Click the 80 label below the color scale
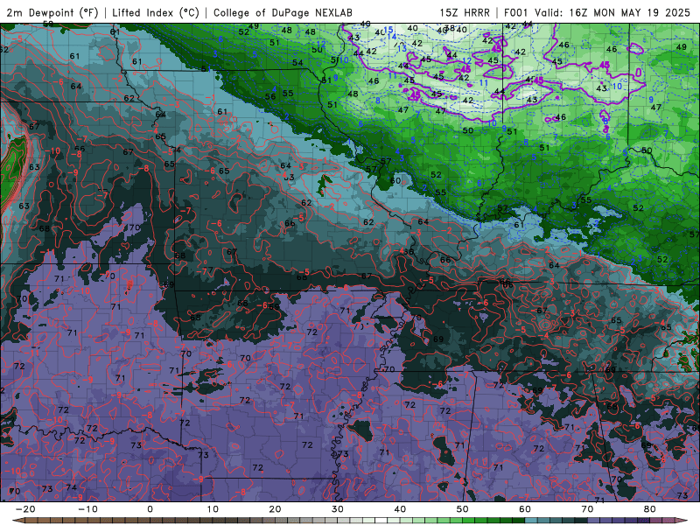 pos(650,509)
